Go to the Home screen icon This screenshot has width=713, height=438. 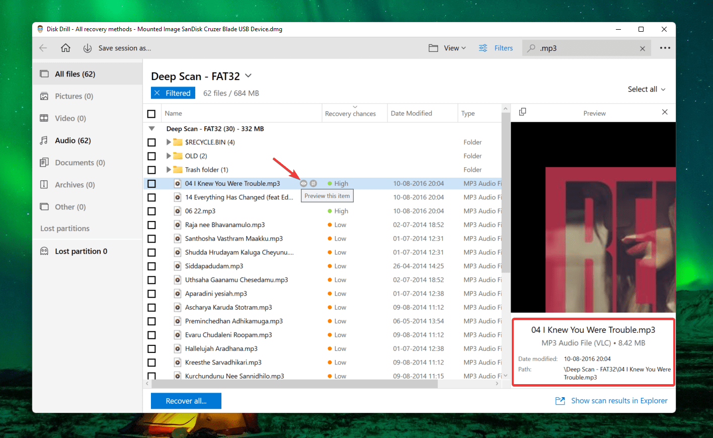65,48
